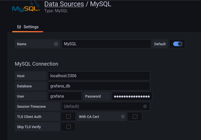Click the Session Timezone (default) field
Viewport: 201px width, 140px height.
pos(106,106)
